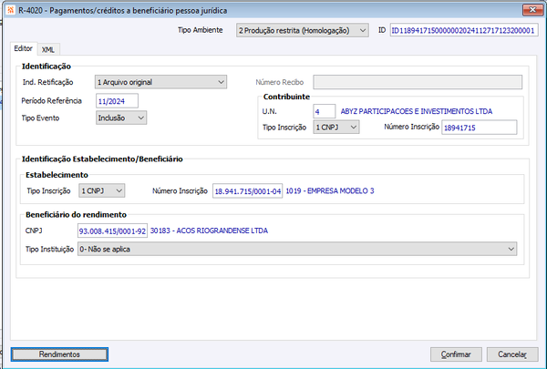Close the R-4020 dialog window

[532, 10]
